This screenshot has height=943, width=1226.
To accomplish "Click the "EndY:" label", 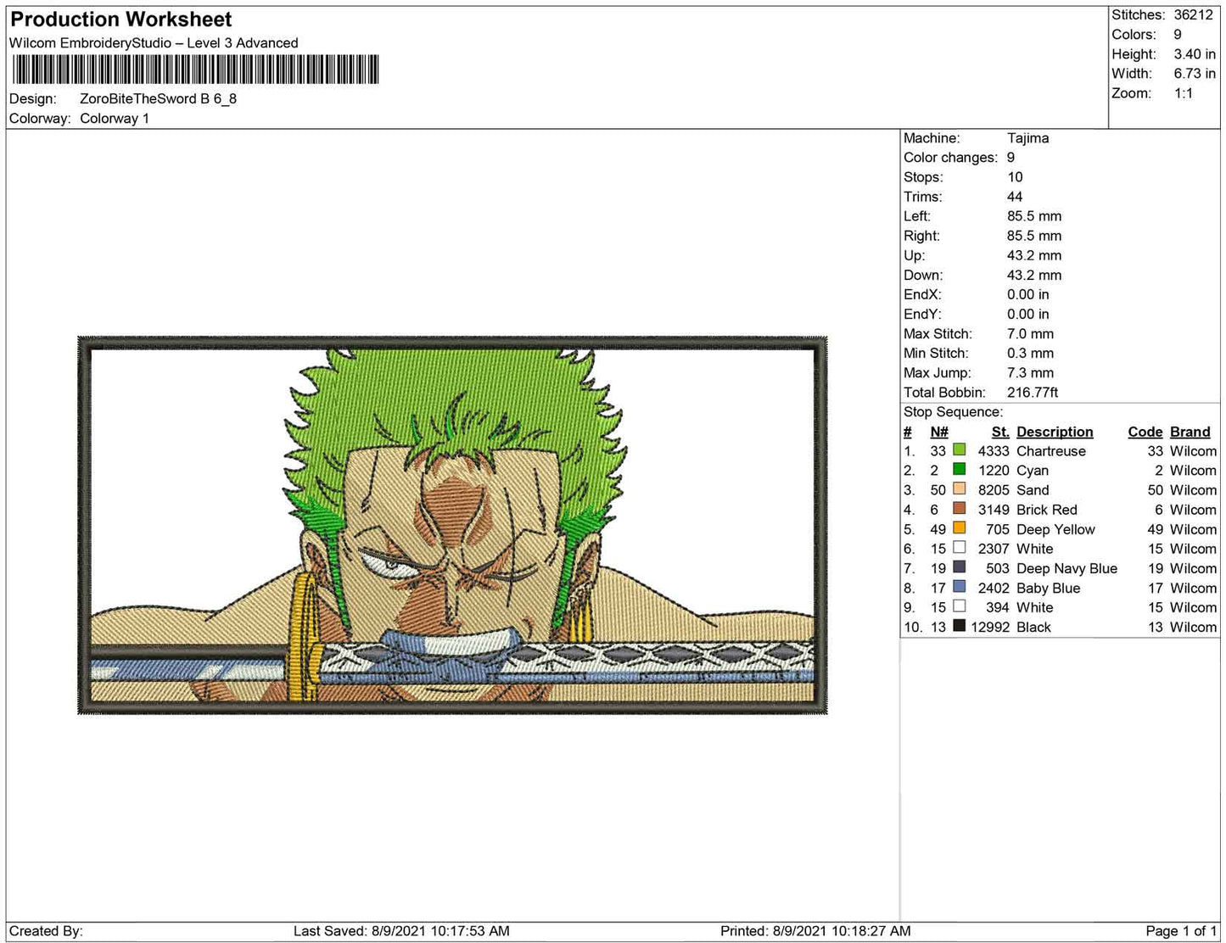I will [x=922, y=314].
